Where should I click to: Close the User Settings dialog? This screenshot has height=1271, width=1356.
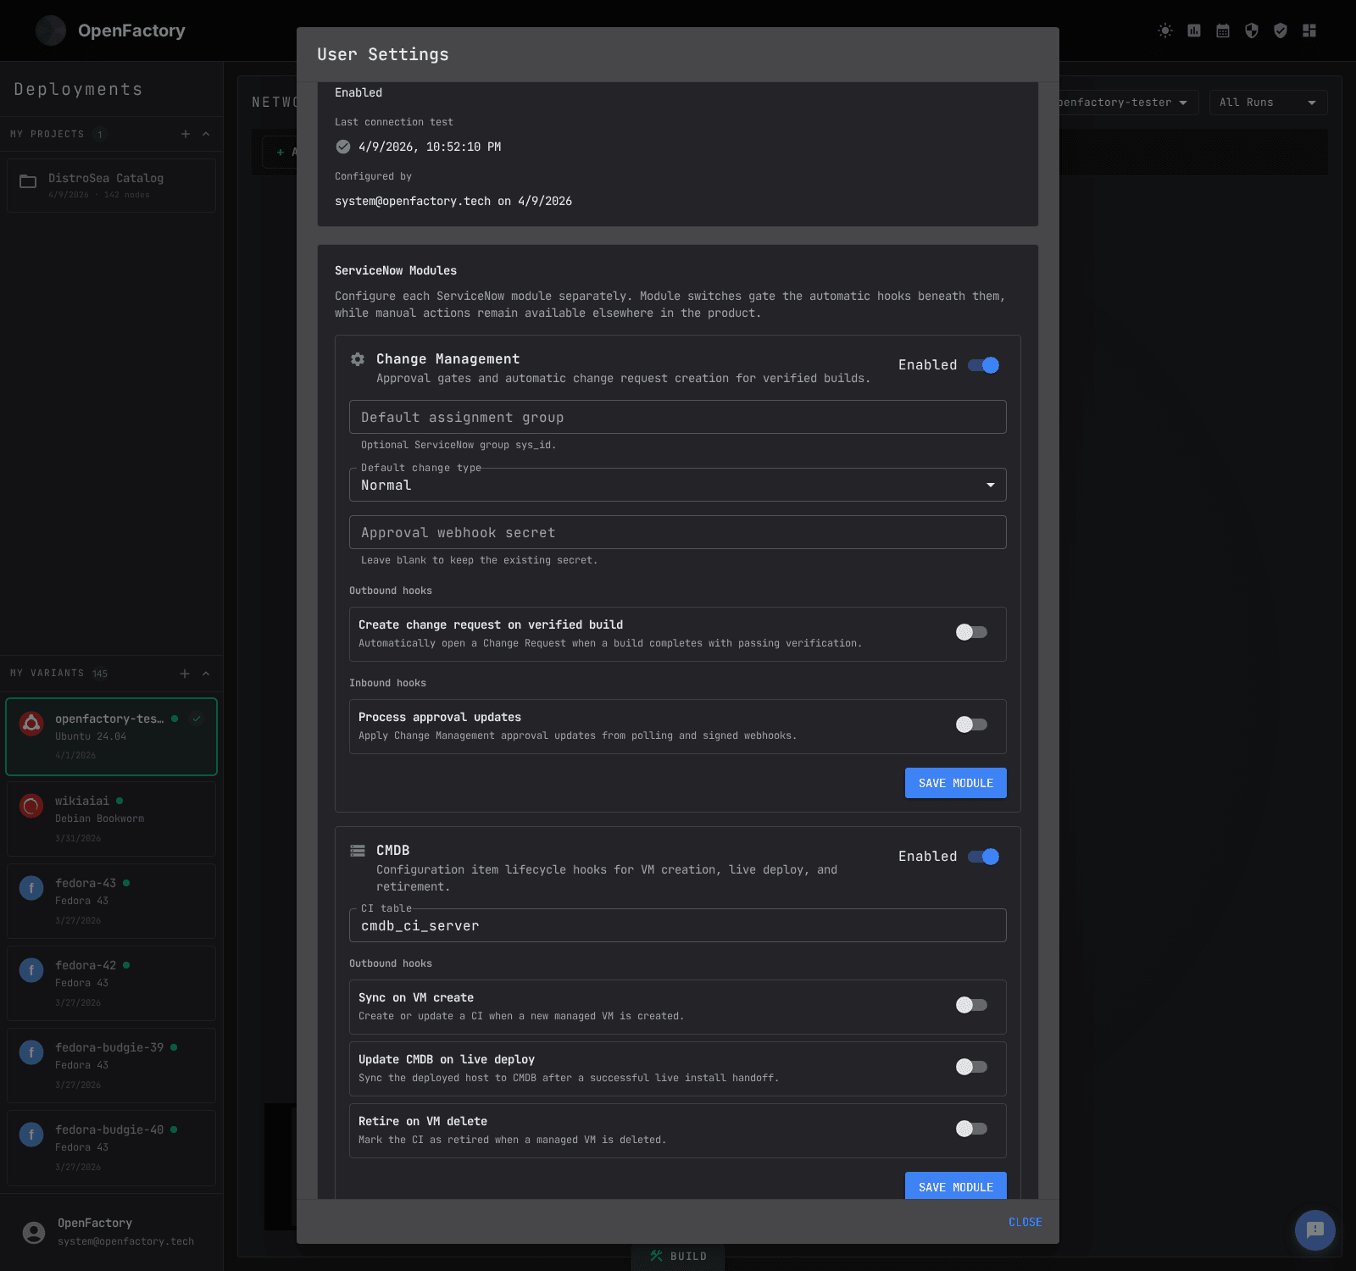coord(1025,1222)
